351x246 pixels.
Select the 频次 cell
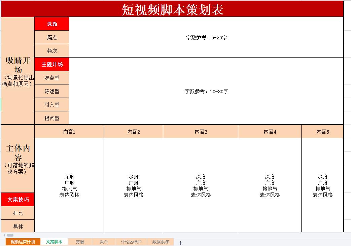(52, 50)
